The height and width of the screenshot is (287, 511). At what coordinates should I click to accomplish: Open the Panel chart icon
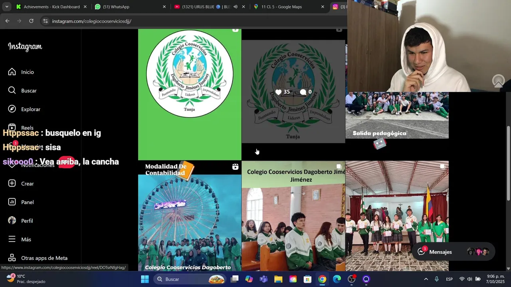tap(12, 202)
